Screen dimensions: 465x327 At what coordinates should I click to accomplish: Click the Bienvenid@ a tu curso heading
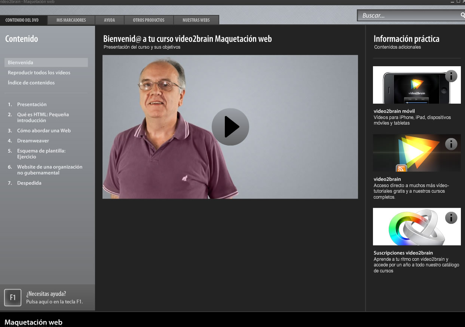(187, 39)
